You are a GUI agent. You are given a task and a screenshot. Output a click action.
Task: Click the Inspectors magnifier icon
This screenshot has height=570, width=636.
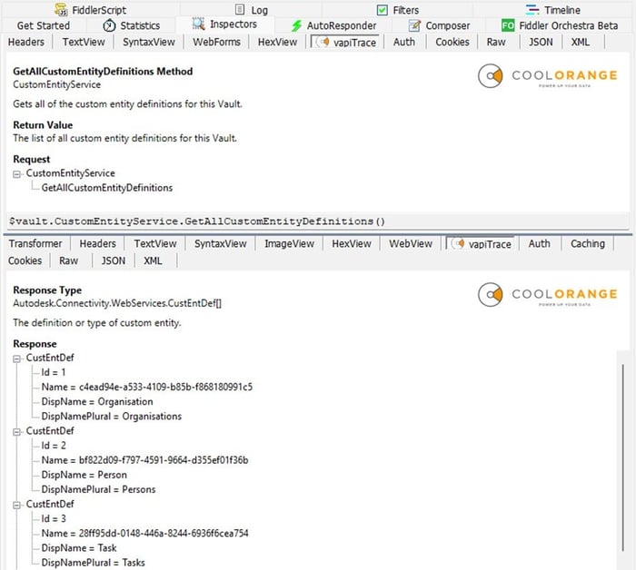pyautogui.click(x=198, y=24)
